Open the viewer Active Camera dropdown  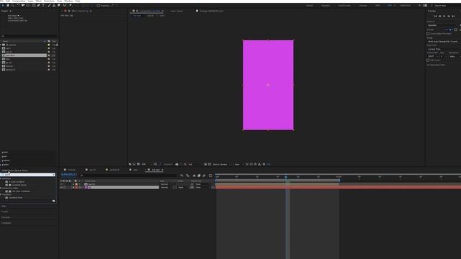point(221,165)
